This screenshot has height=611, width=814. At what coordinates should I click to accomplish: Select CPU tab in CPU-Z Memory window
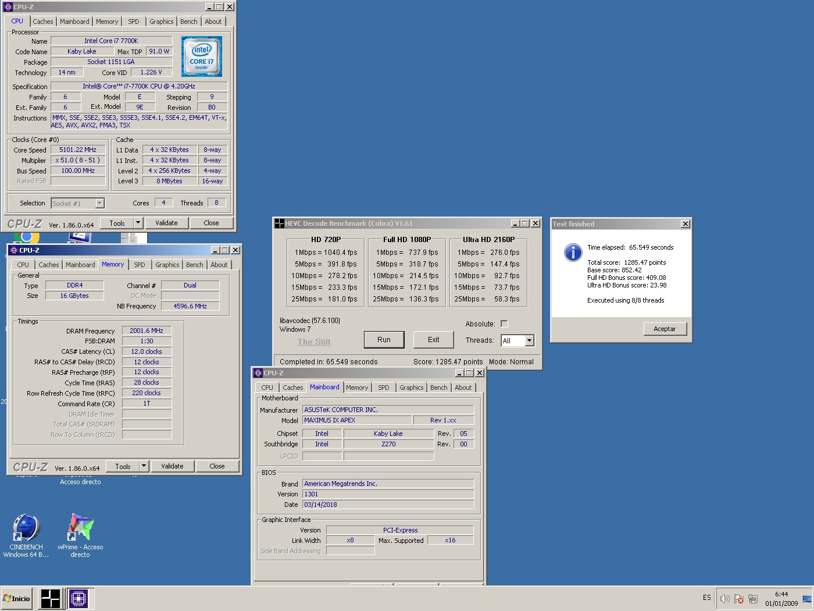[23, 265]
